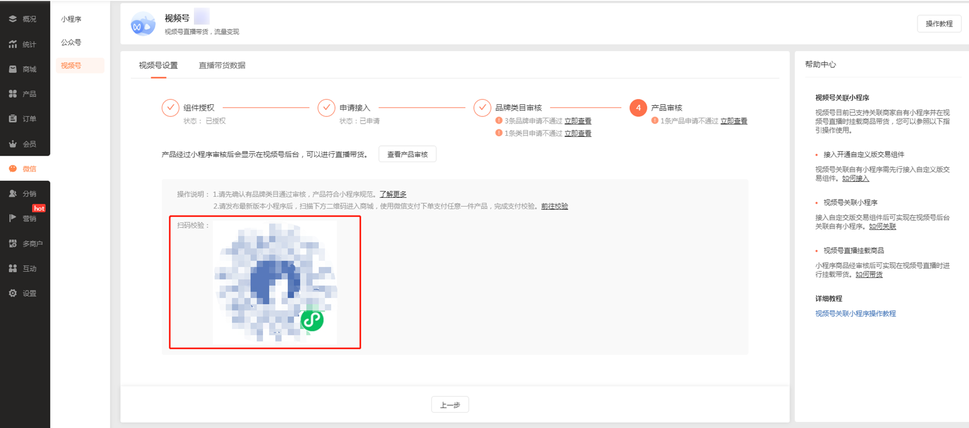The image size is (969, 428).
Task: Click the warning icon beside 1条类目申请不通过
Action: (x=499, y=133)
